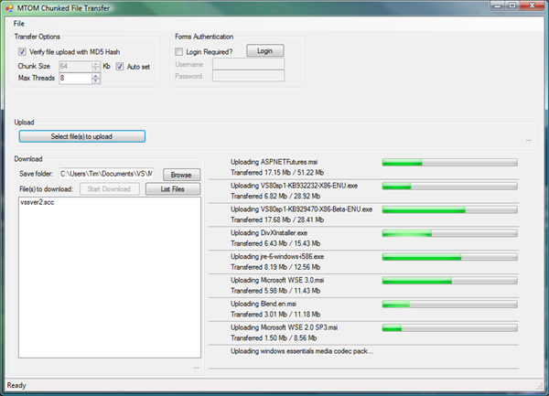Click the Save folder path field
The height and width of the screenshot is (396, 549).
click(106, 174)
